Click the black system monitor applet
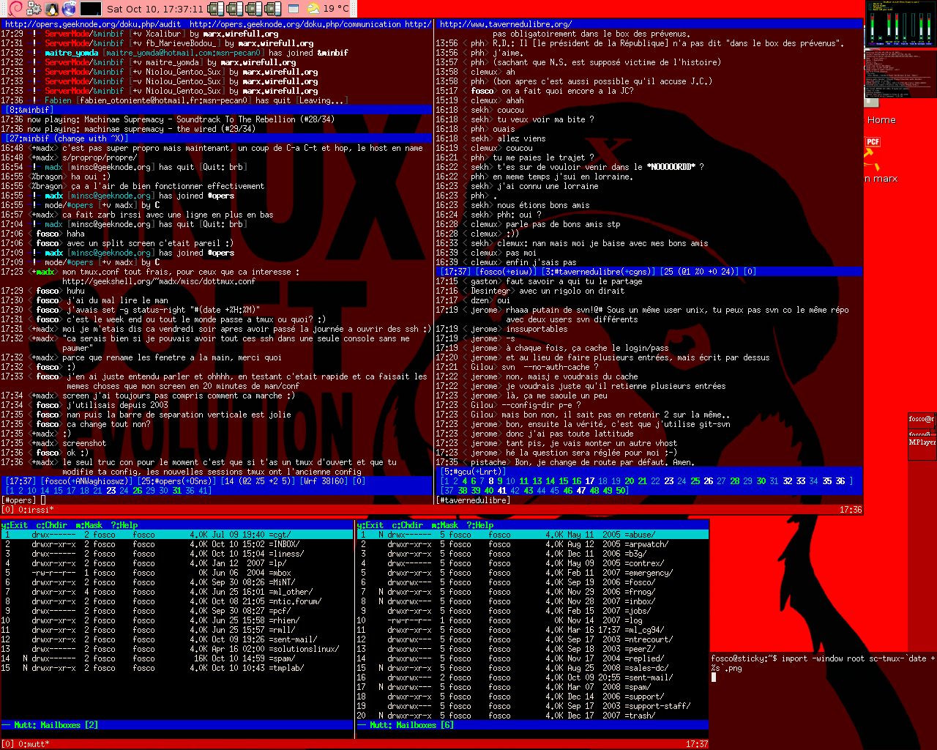The image size is (937, 750). tap(90, 9)
